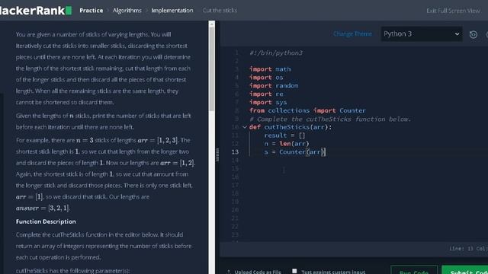Click the '#!/bin/python3' shebang line

tap(276, 53)
